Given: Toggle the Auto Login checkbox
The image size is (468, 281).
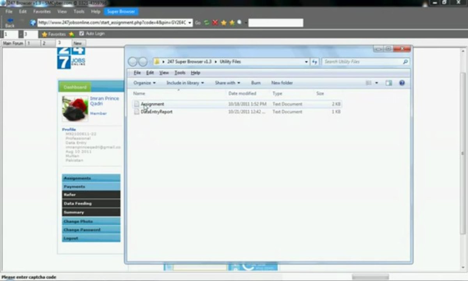Looking at the screenshot, I should (x=82, y=34).
